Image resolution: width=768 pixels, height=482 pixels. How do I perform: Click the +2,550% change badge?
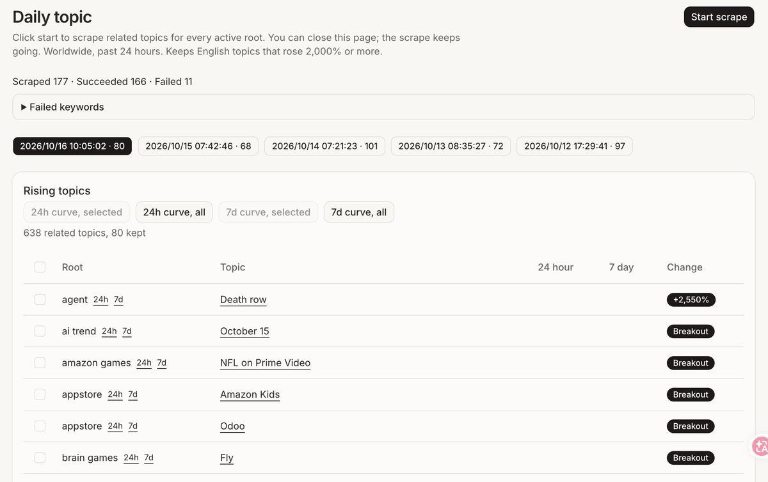pos(691,299)
